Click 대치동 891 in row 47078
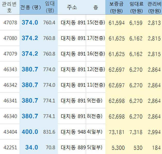The width and height of the screenshot is (162, 154). click(73, 23)
